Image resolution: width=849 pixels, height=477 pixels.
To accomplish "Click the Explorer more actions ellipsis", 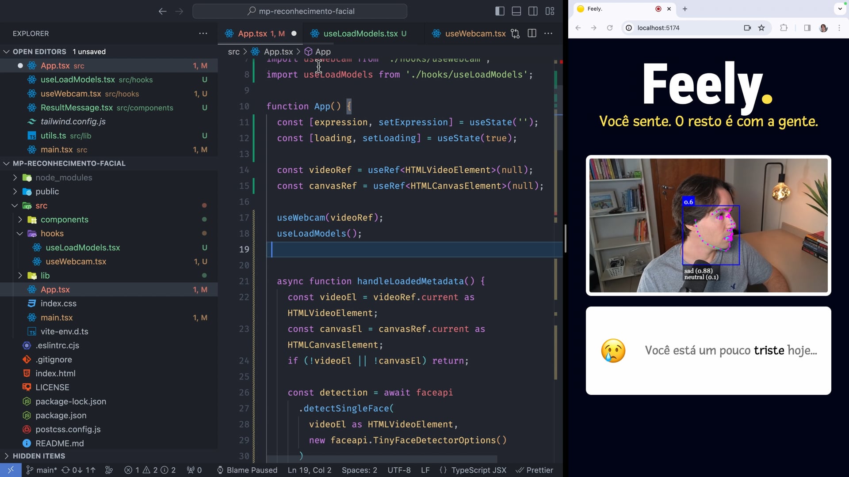I will pos(203,34).
